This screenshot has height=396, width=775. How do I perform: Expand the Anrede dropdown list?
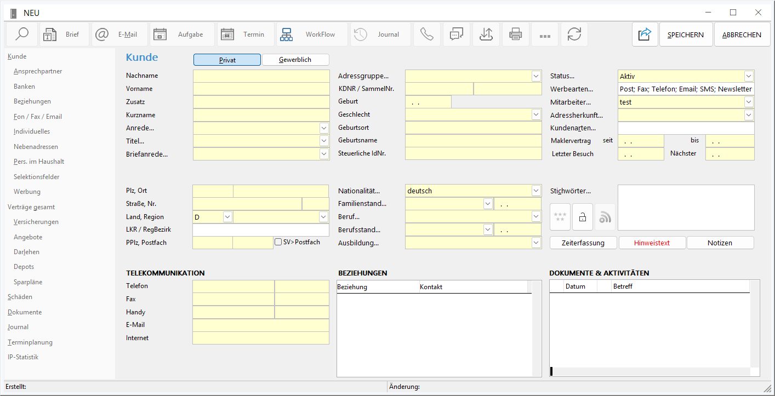point(324,128)
